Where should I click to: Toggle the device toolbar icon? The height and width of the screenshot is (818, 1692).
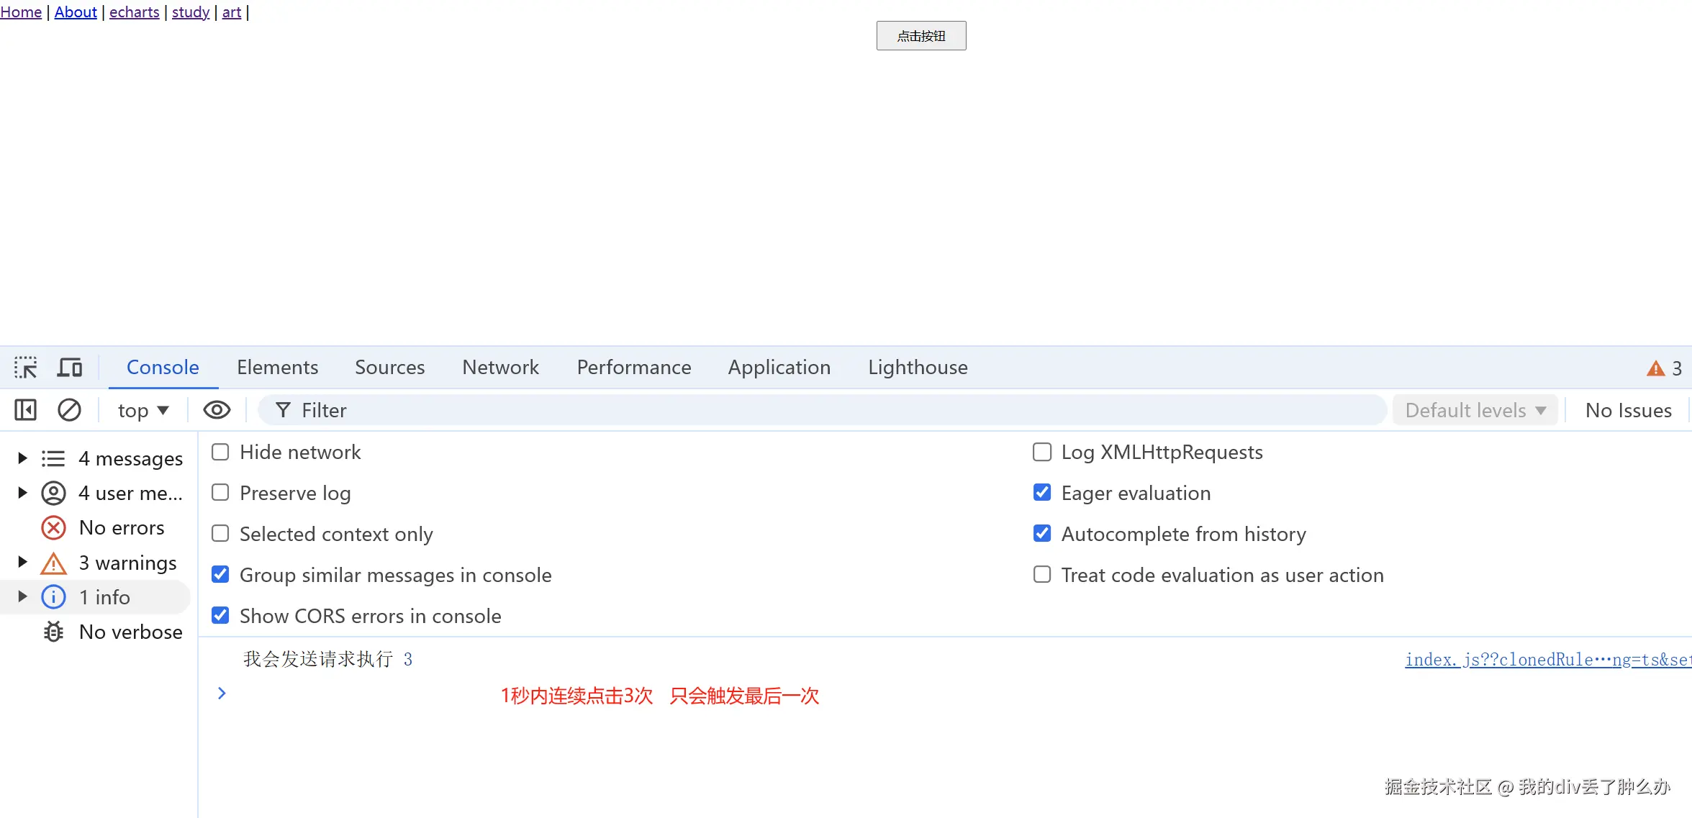point(70,368)
